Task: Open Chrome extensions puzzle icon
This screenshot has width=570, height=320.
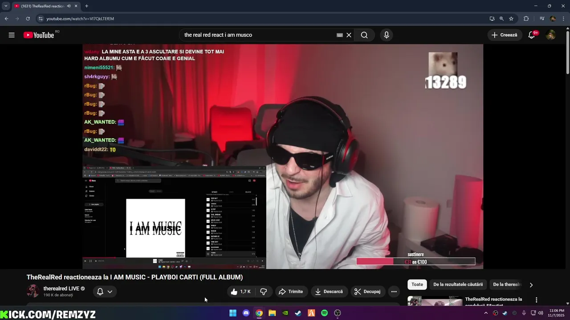Action: pos(526,19)
